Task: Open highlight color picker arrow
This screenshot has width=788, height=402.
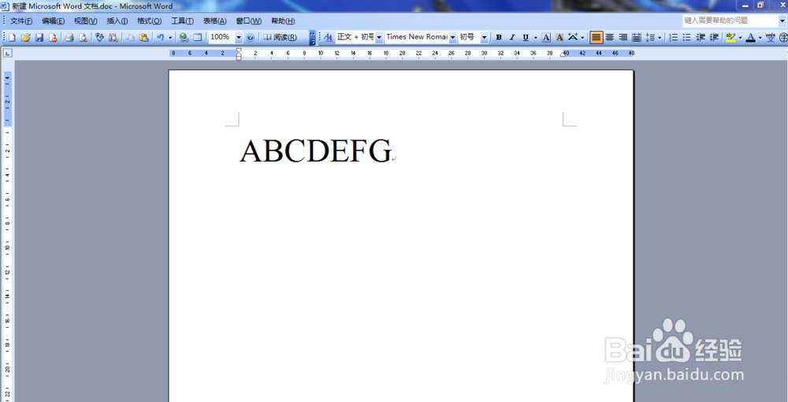Action: (x=740, y=37)
